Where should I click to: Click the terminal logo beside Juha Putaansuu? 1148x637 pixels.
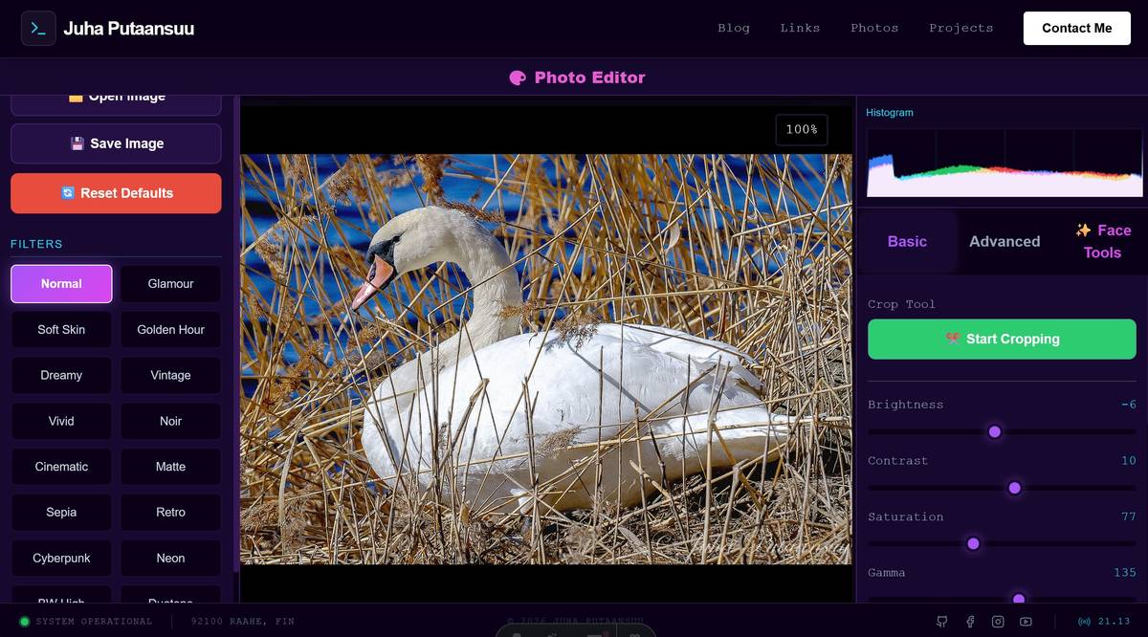[x=38, y=28]
